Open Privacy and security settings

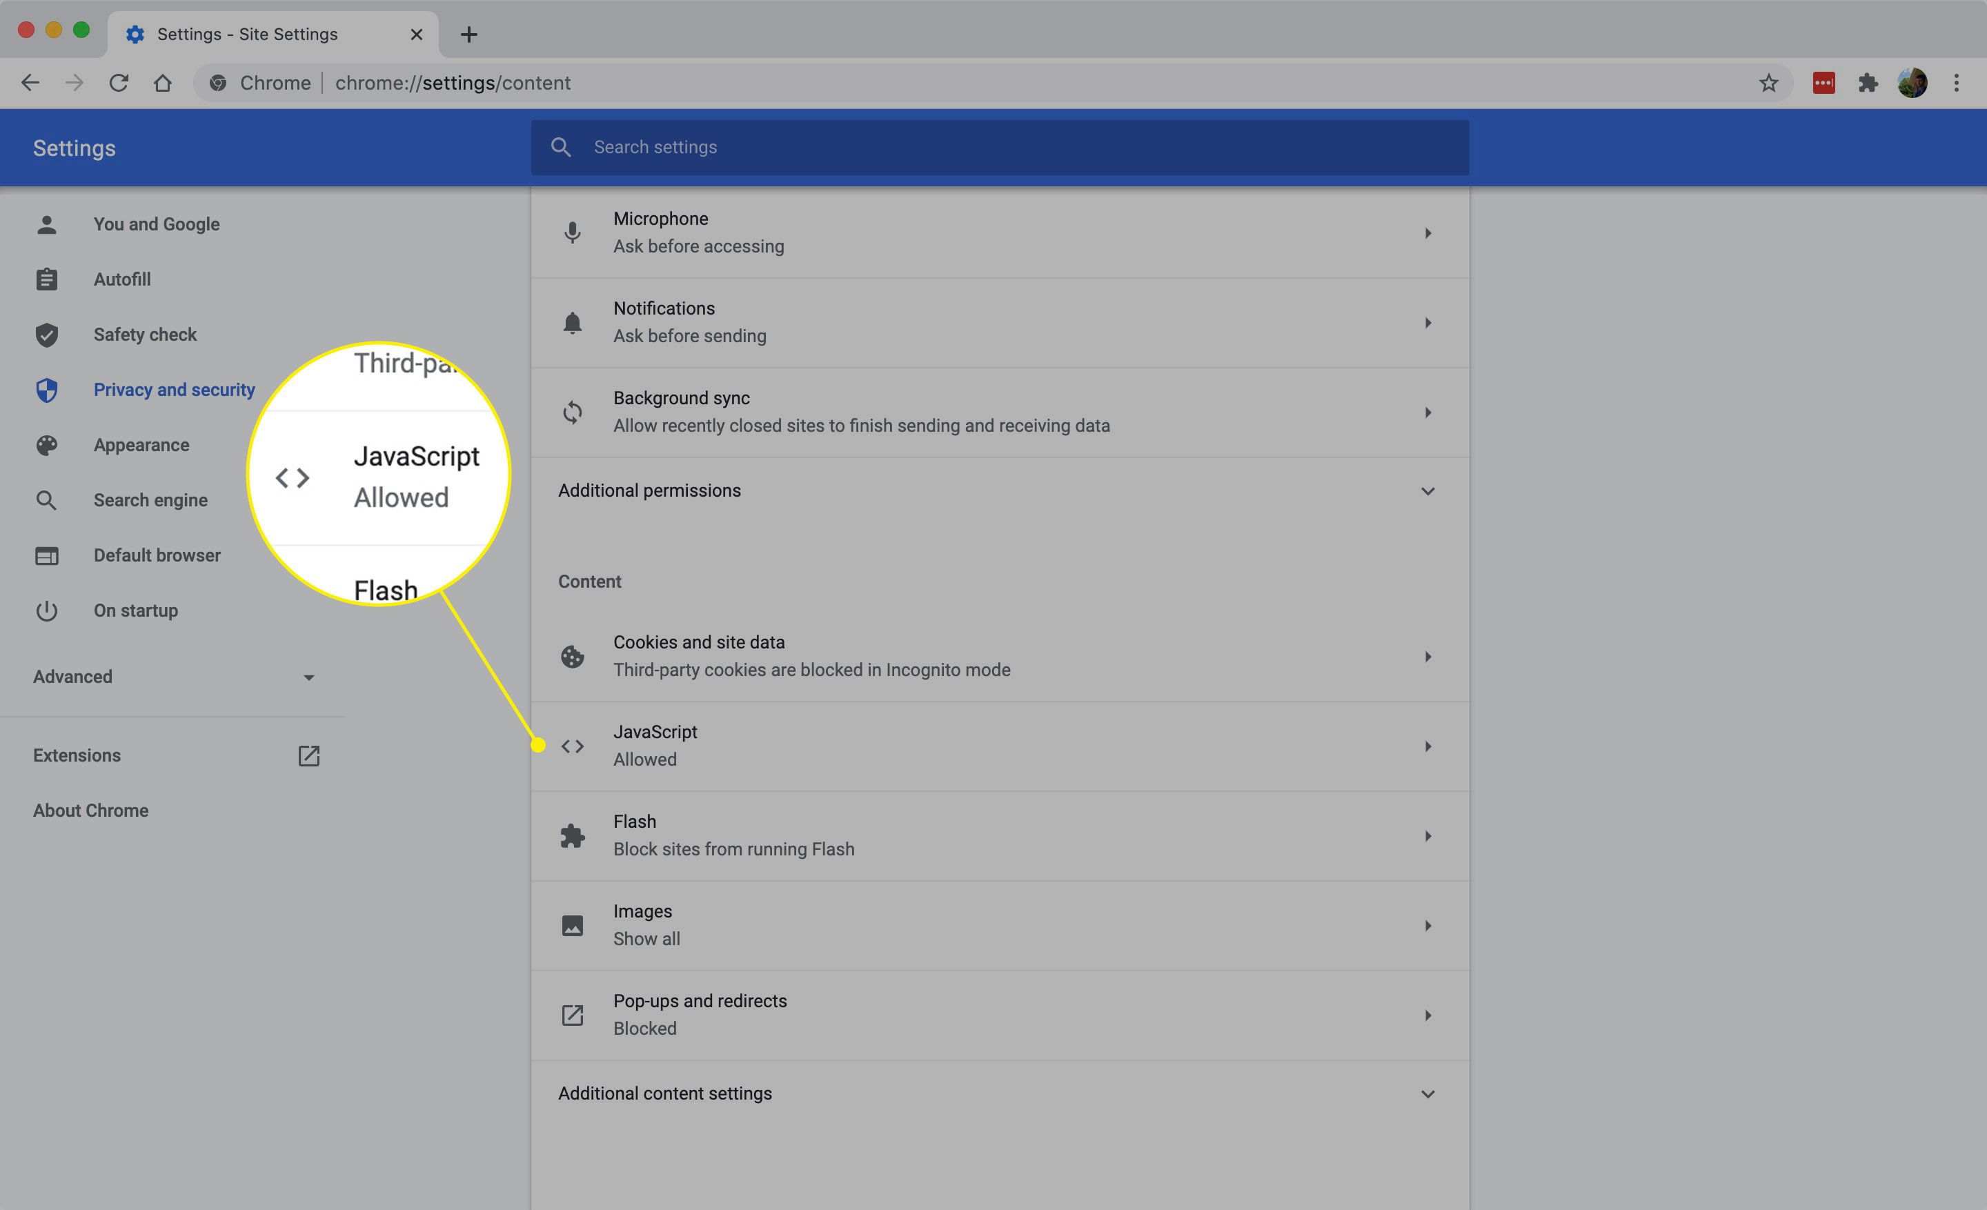click(175, 388)
